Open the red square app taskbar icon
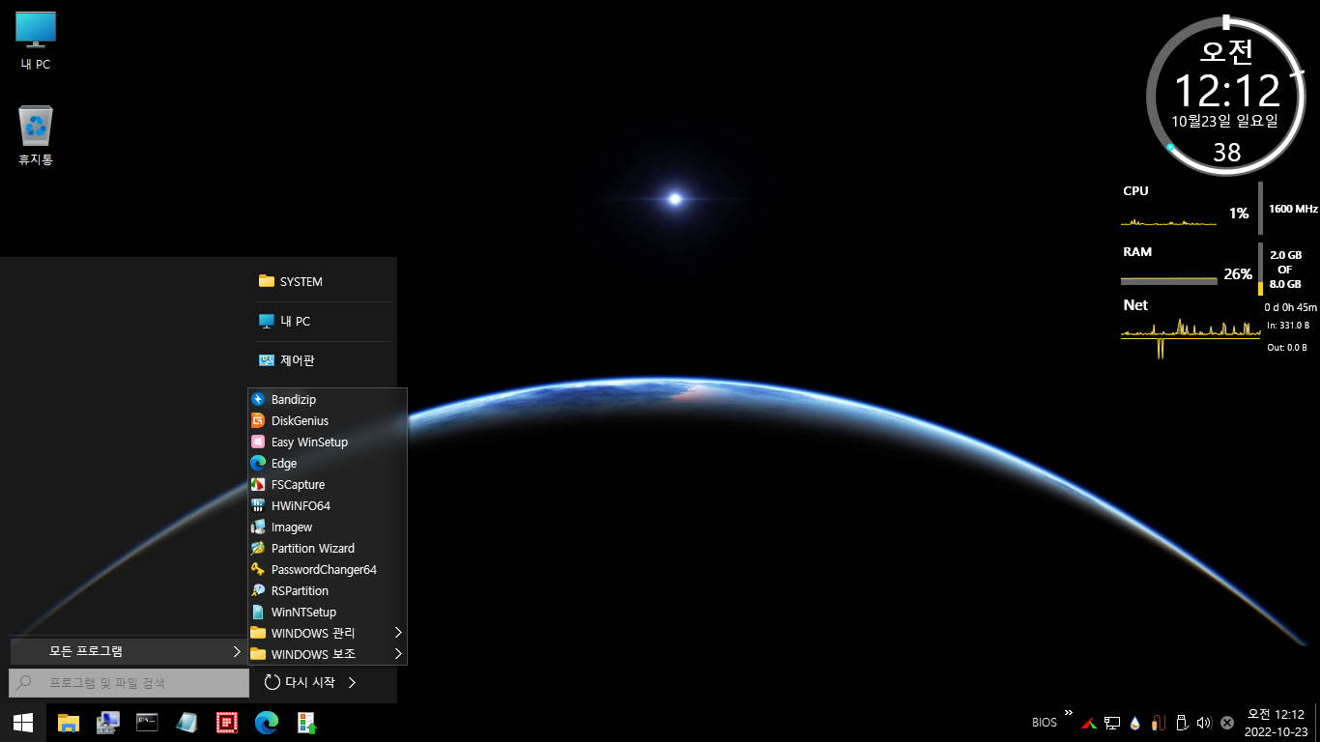The height and width of the screenshot is (742, 1320). [x=226, y=722]
